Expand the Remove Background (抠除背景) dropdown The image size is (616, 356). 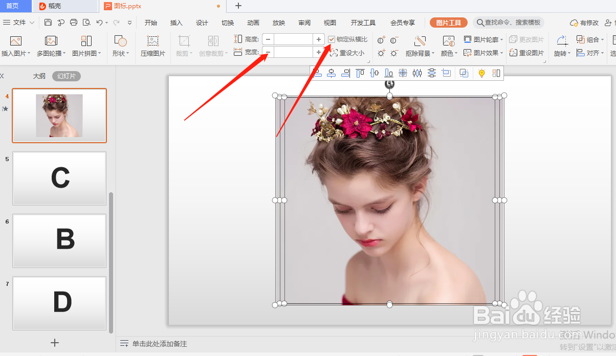[x=433, y=53]
